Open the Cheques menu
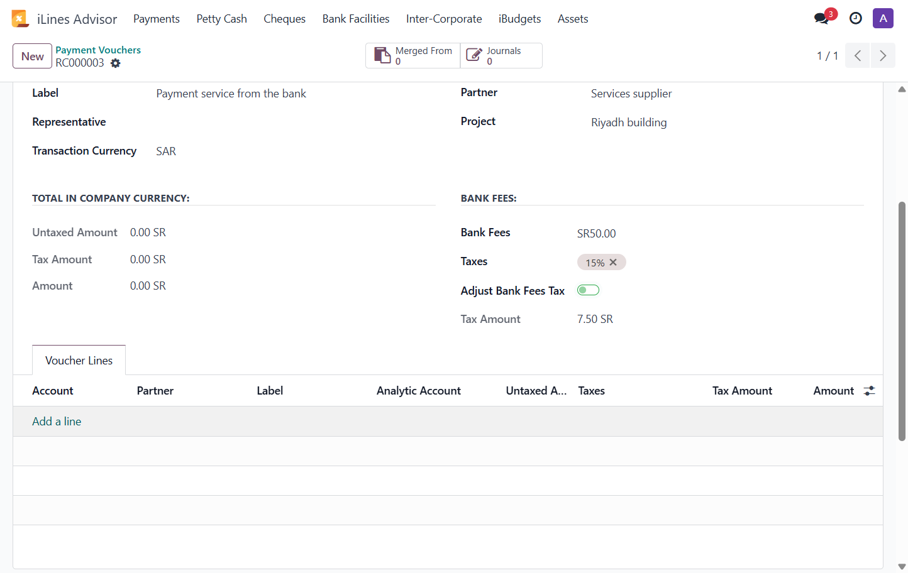Image resolution: width=908 pixels, height=573 pixels. (x=284, y=19)
